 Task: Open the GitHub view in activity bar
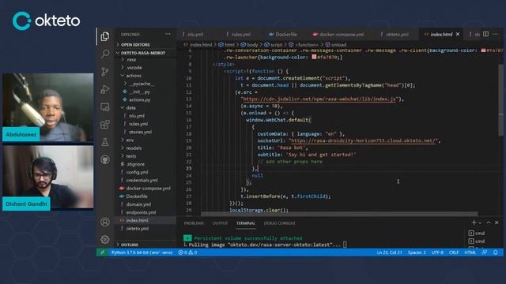105,159
